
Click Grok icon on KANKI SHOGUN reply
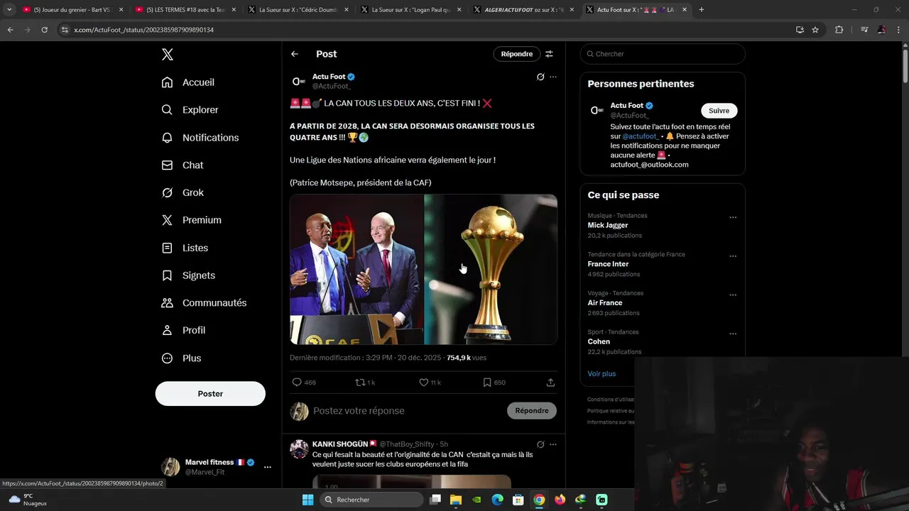pos(540,444)
